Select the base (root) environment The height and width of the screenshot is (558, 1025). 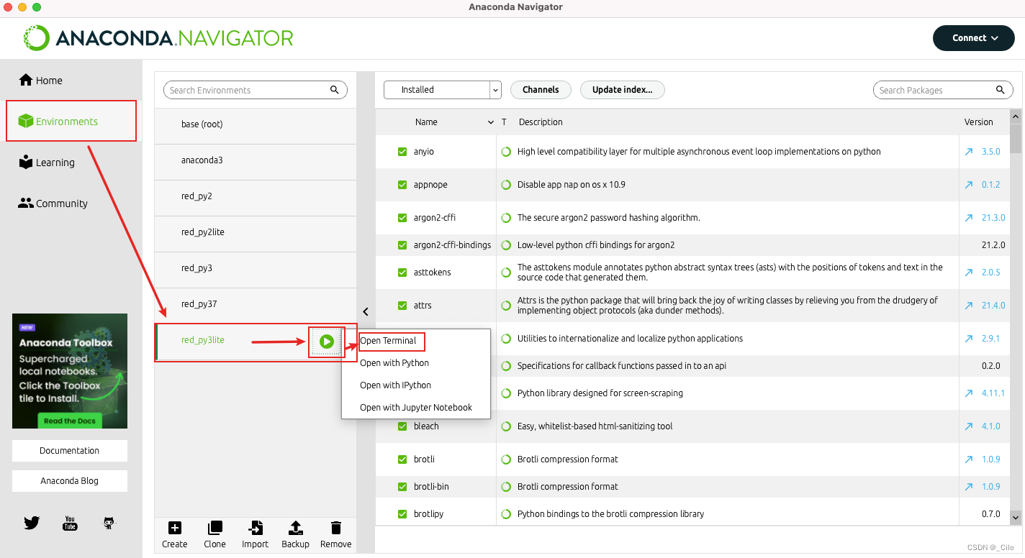click(256, 124)
